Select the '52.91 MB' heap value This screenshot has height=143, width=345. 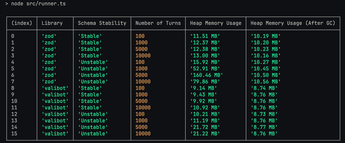(205, 68)
